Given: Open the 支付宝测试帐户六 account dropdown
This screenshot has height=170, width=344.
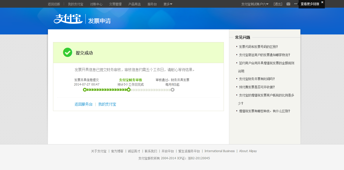Looking at the screenshot, I should (x=255, y=4).
